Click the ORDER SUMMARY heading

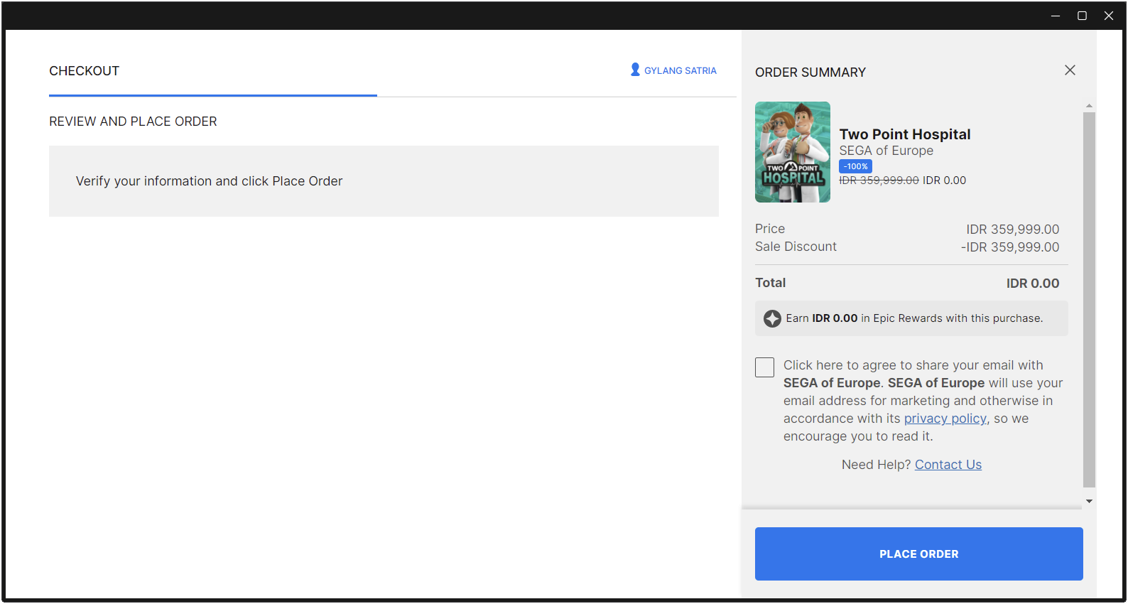(x=810, y=72)
